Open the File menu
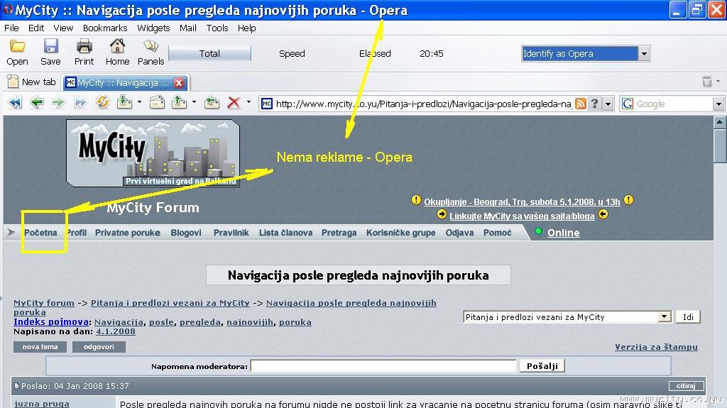 click(x=11, y=28)
